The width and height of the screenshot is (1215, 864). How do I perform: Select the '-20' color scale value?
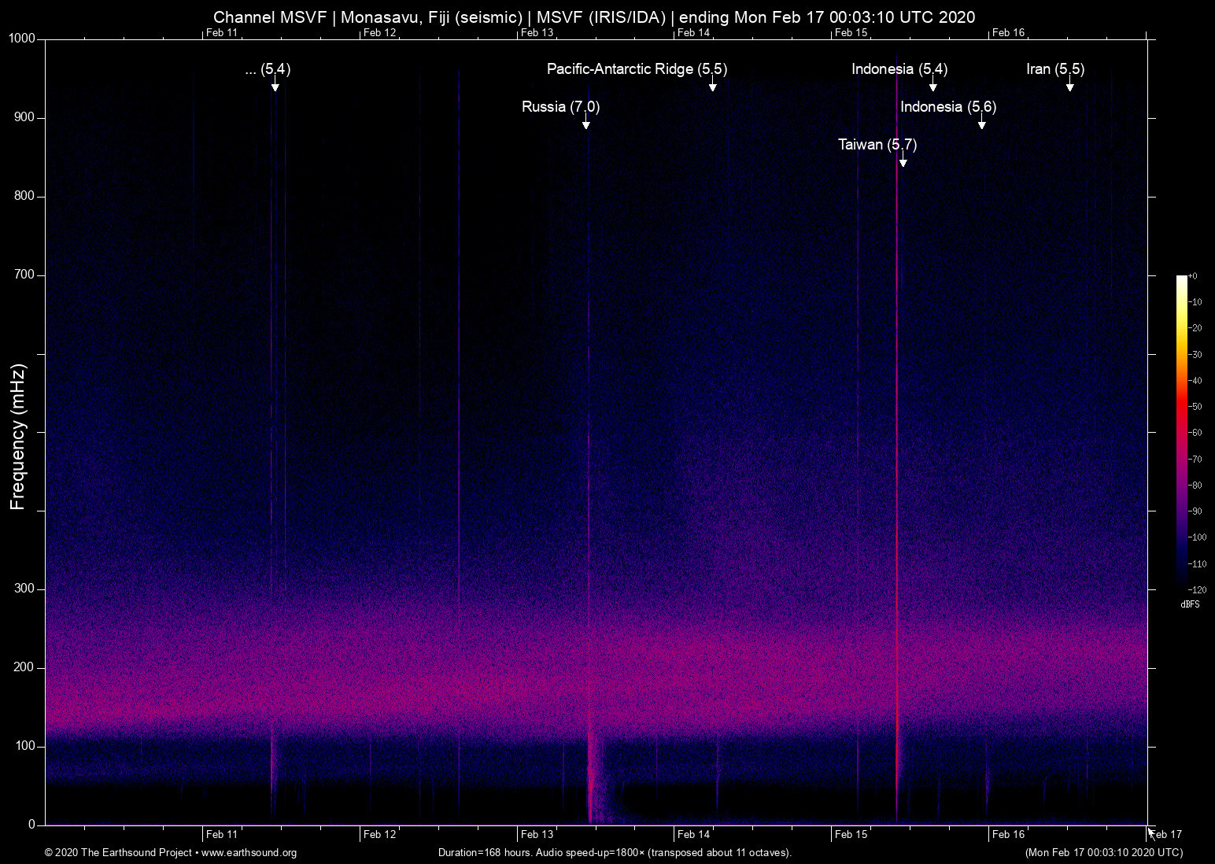point(1195,328)
